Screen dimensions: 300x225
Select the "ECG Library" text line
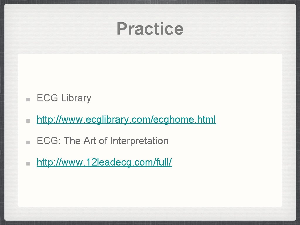click(x=64, y=98)
